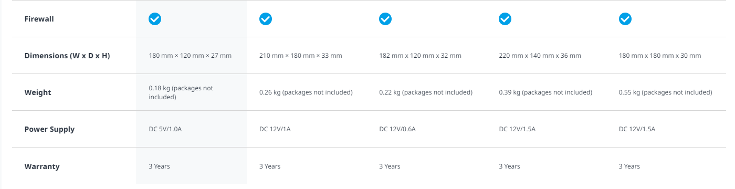Viewport: 735px width, 189px height.
Task: Click the 180 mm × 120 mm × 27 mm value
Action: point(190,56)
